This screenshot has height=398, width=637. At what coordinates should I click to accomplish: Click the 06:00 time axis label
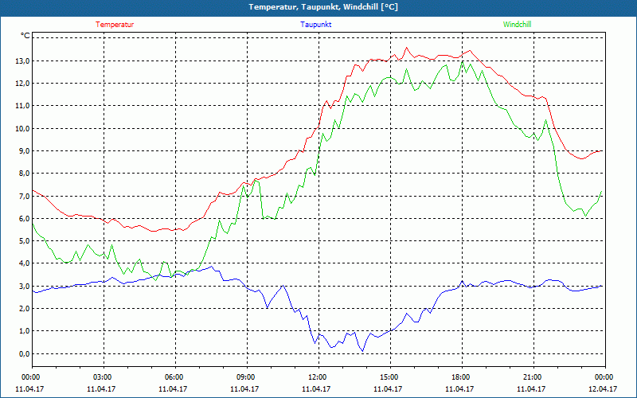coord(174,377)
